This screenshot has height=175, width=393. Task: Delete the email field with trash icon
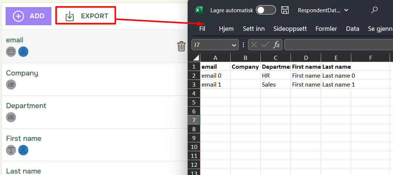[x=181, y=46]
